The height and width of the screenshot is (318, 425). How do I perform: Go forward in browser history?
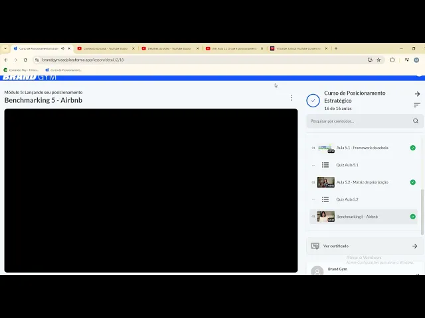click(x=16, y=60)
